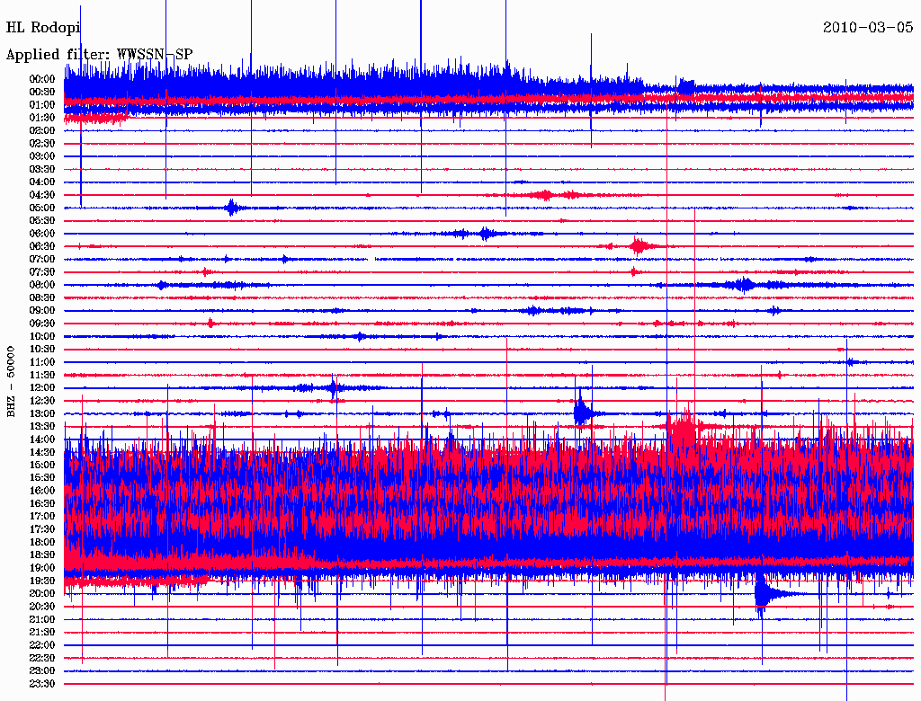This screenshot has height=701, width=921.
Task: Click the 18:00 time label
Action: click(x=42, y=542)
